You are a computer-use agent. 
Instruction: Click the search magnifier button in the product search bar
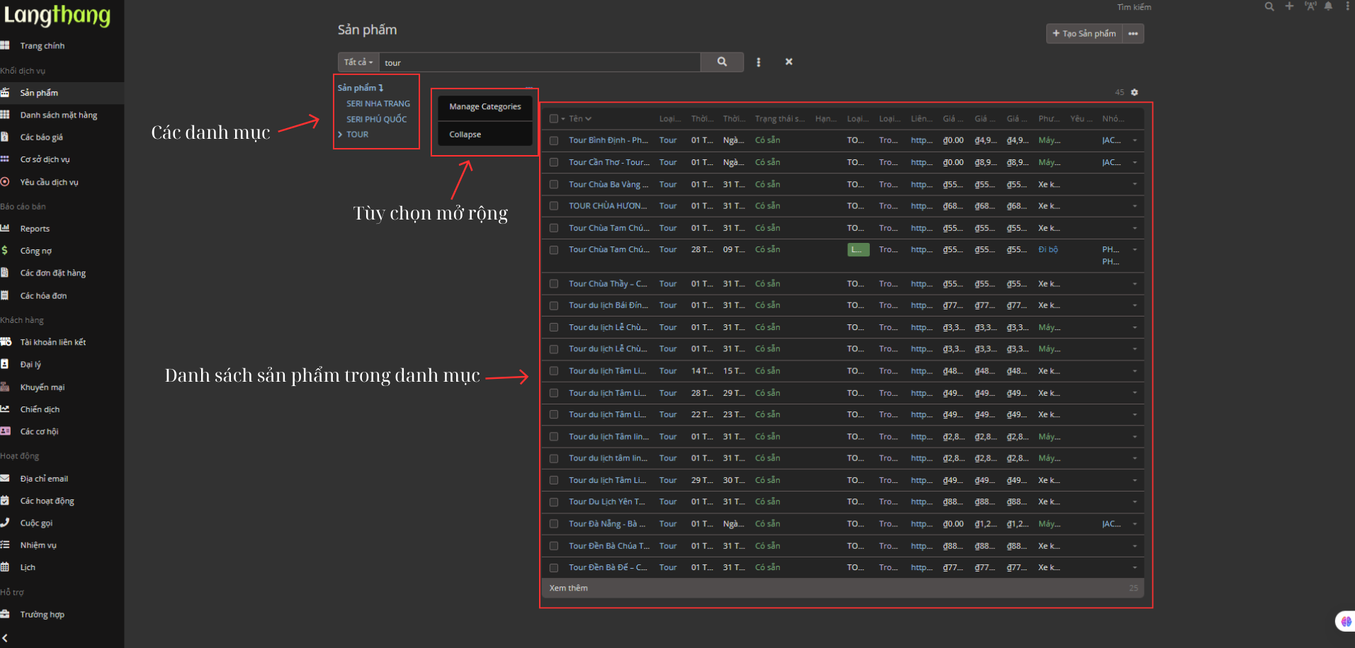(x=721, y=62)
